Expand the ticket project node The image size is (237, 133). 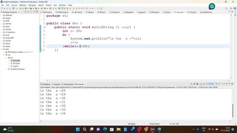tap(1, 47)
